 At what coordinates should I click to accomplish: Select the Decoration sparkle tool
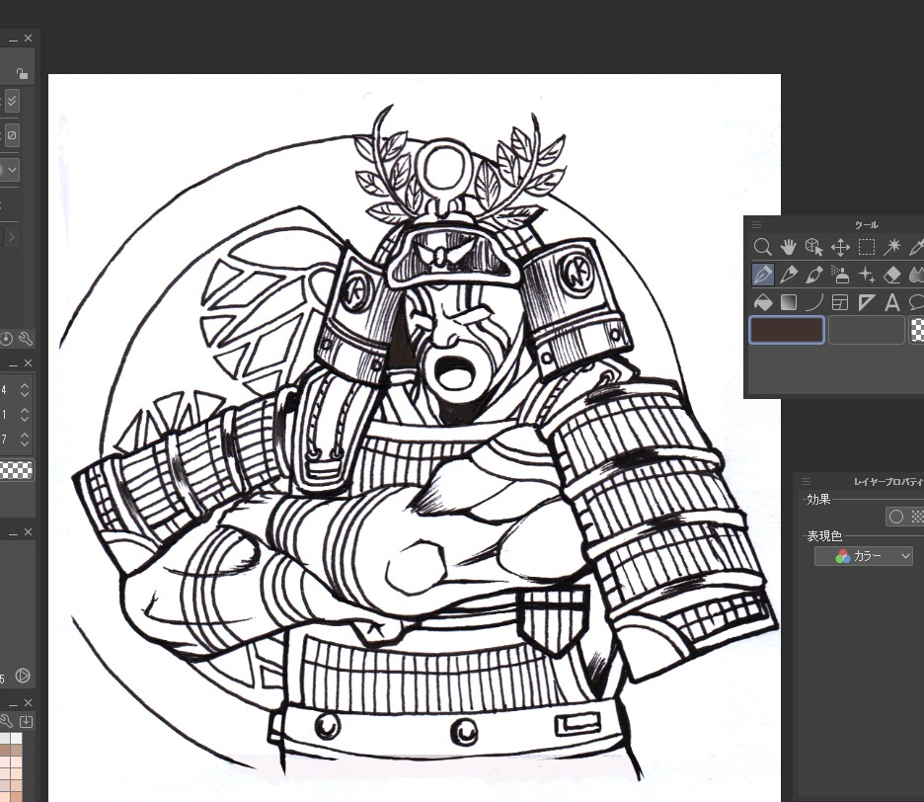pyautogui.click(x=867, y=275)
